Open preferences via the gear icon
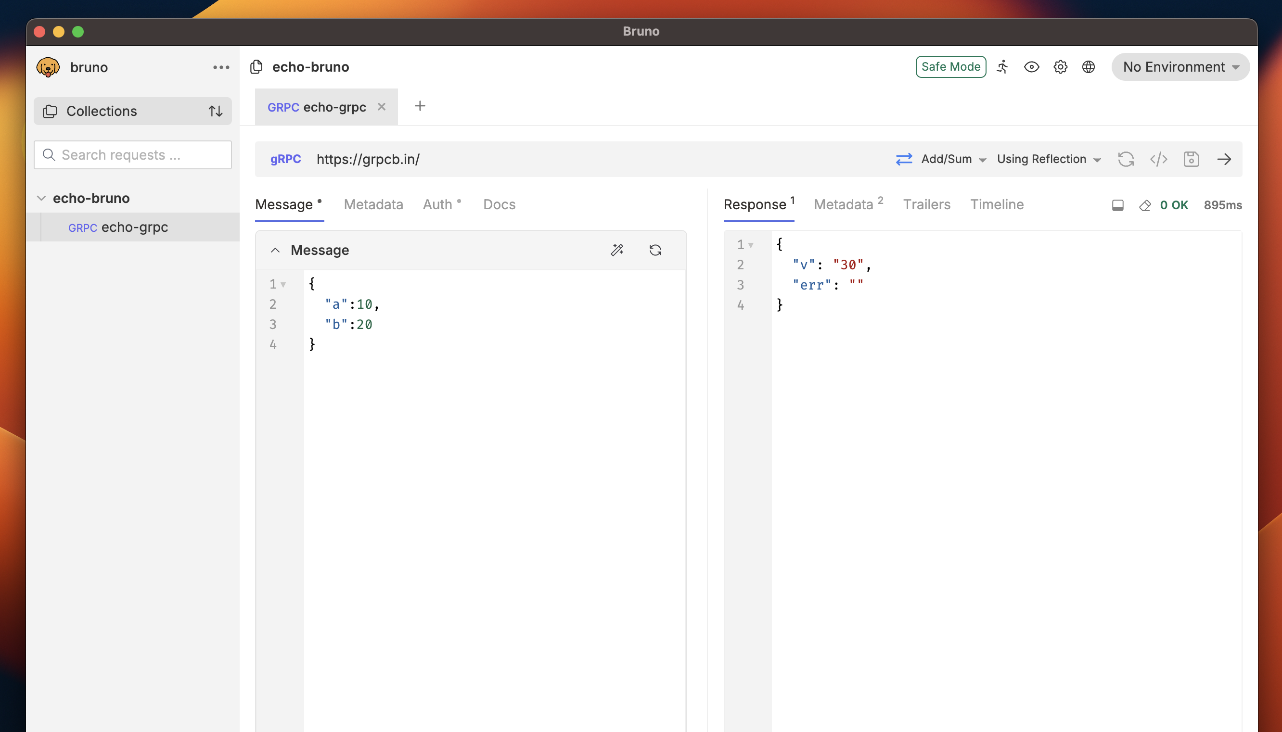 tap(1060, 67)
